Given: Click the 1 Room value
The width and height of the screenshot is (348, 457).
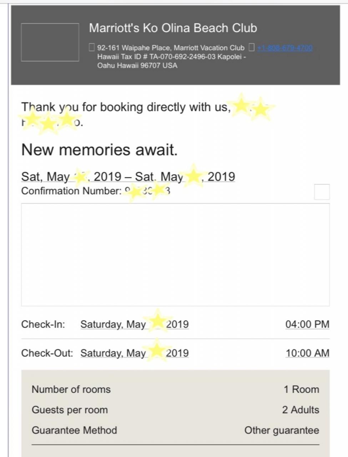Looking at the screenshot, I should [x=302, y=389].
